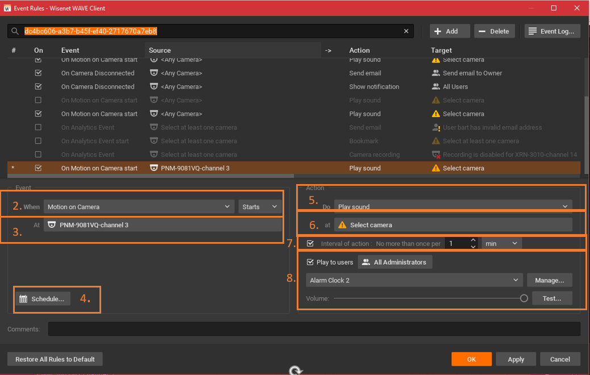The image size is (590, 375).
Task: Uncheck the Interval of action checkbox
Action: point(310,243)
